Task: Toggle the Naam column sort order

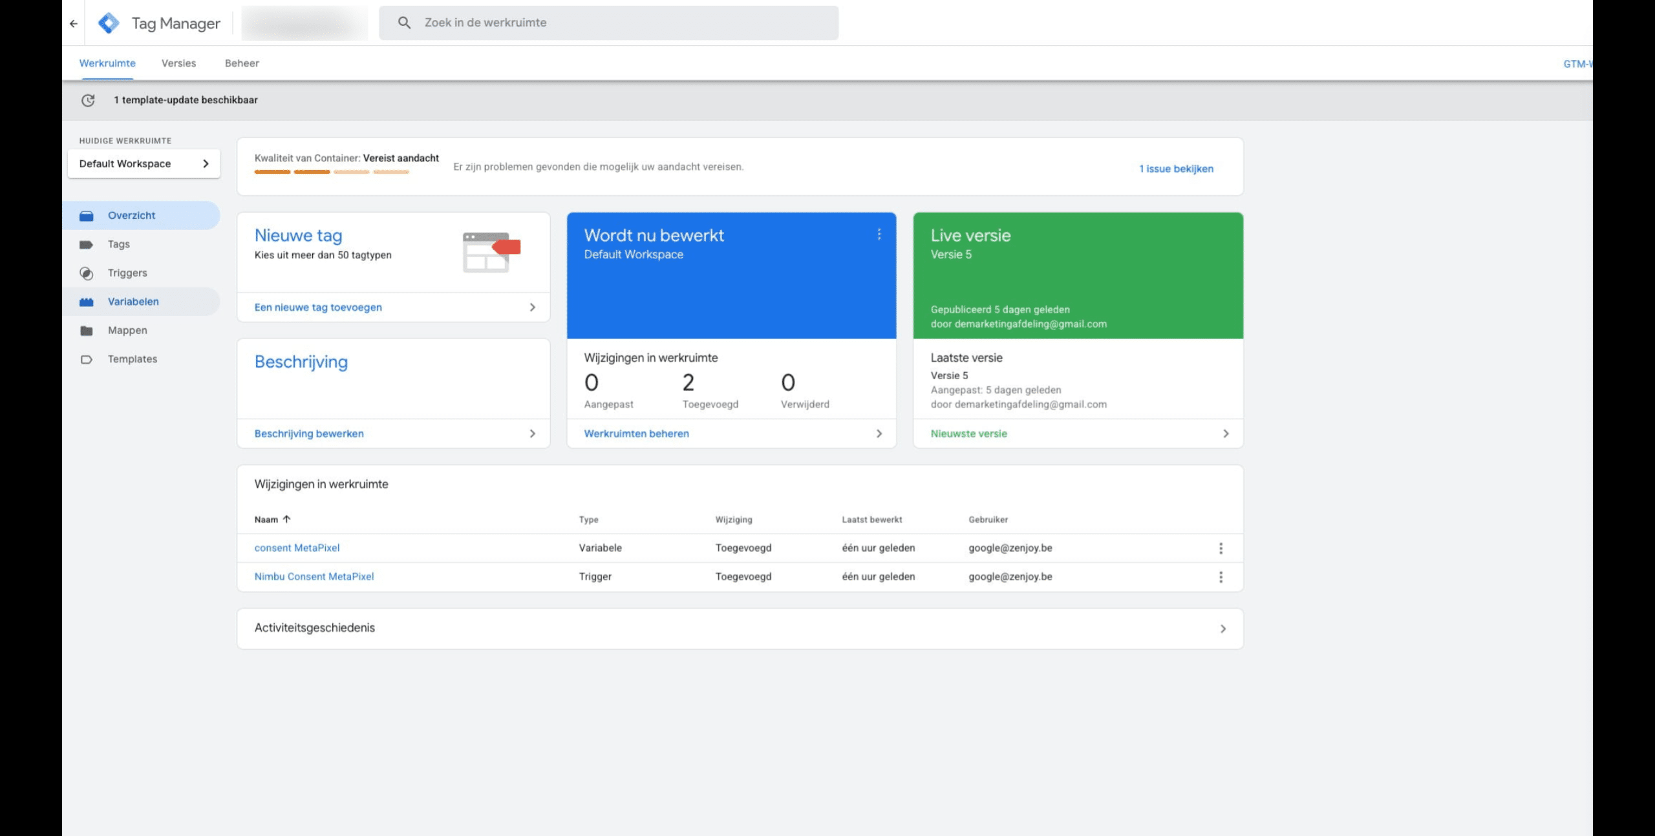Action: click(x=286, y=519)
